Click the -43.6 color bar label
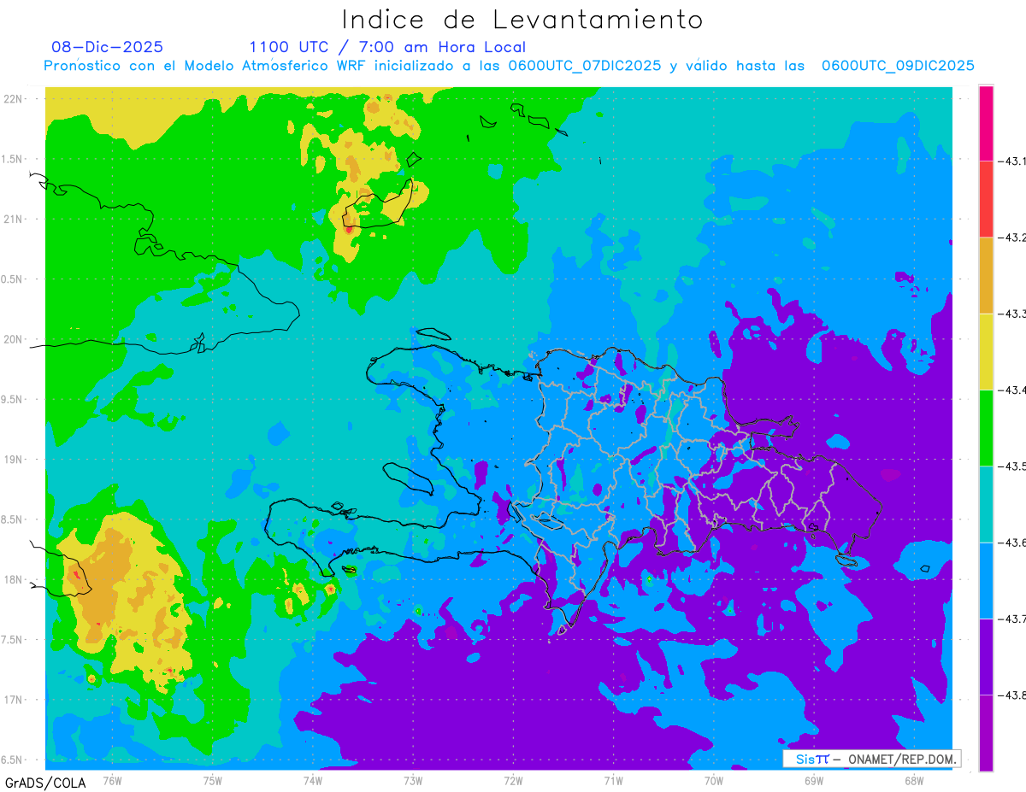The width and height of the screenshot is (1026, 792). click(1013, 542)
